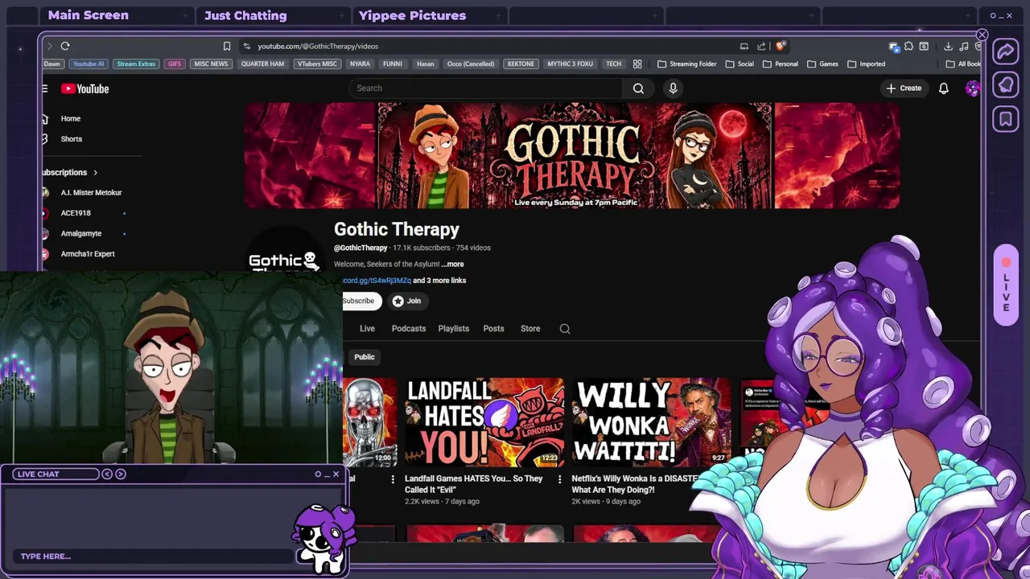1030x579 pixels.
Task: Bookmark this page with the bookmark icon
Action: (x=227, y=46)
